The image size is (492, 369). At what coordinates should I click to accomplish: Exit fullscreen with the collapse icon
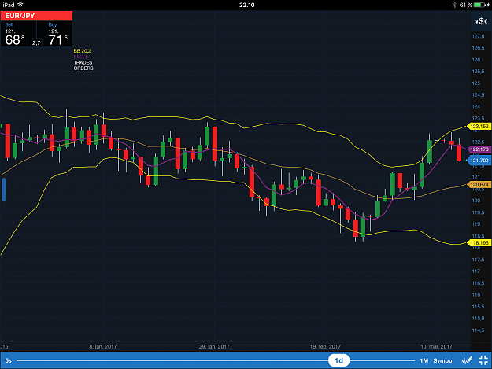tap(483, 360)
